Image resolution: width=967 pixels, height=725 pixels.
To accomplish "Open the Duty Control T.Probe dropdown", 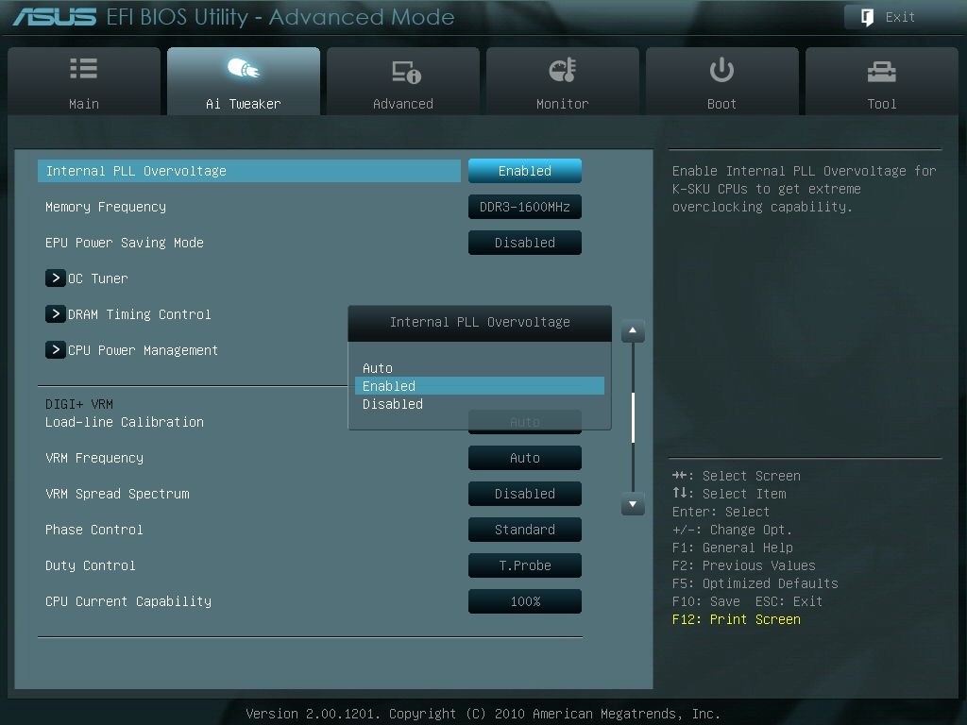I will click(x=524, y=565).
